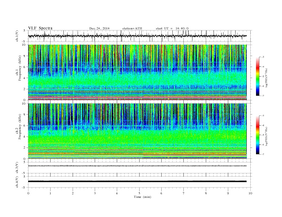282x217 pixels.
Task: Click the 'ch.3(V)' axis label
Action: [17, 168]
